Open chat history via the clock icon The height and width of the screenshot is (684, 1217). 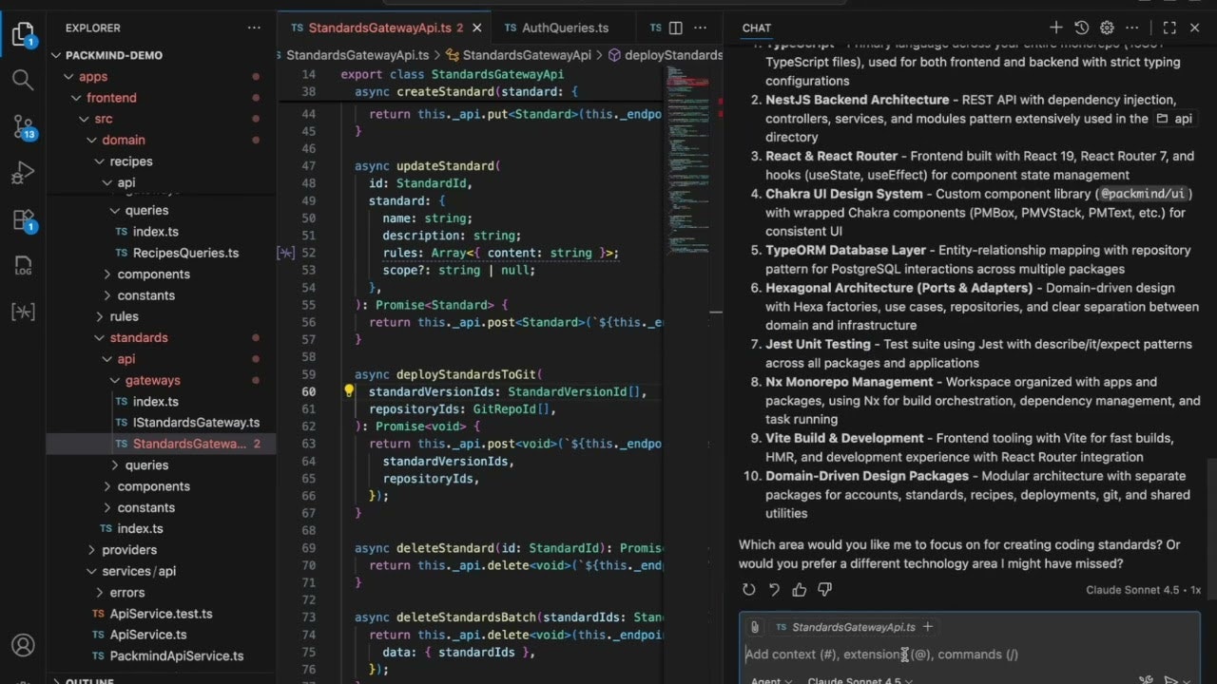(x=1084, y=28)
